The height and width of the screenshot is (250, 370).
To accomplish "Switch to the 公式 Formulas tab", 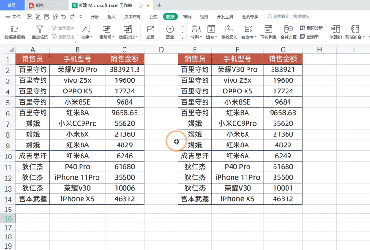I will point(153,17).
